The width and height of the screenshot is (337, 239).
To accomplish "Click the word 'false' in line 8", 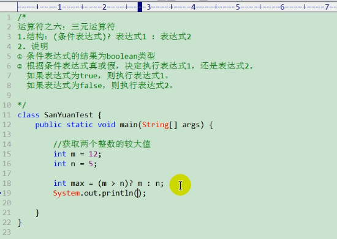I will tap(91, 86).
